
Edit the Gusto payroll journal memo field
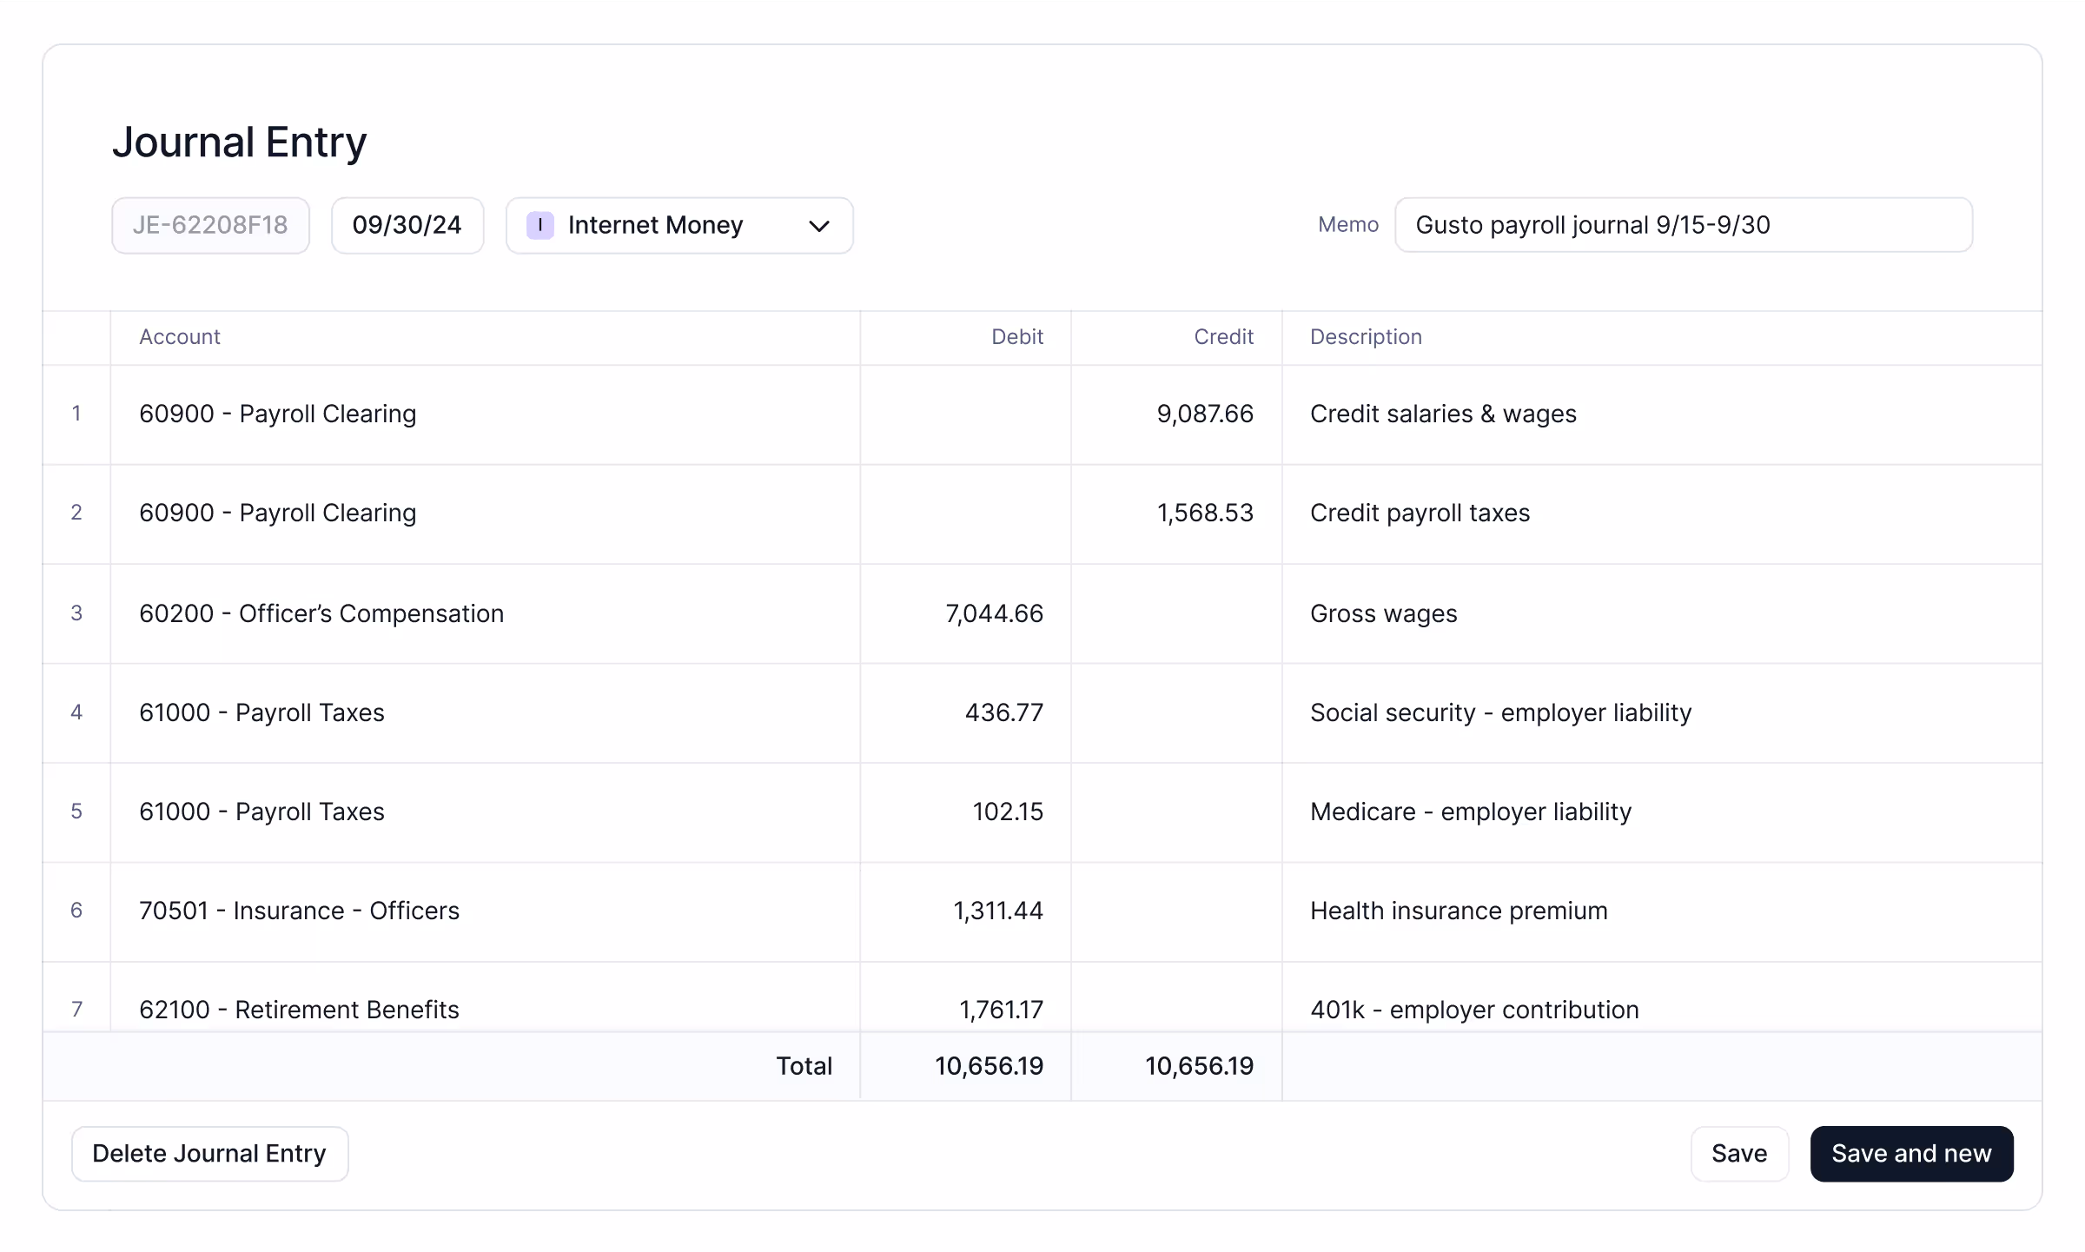pos(1682,226)
